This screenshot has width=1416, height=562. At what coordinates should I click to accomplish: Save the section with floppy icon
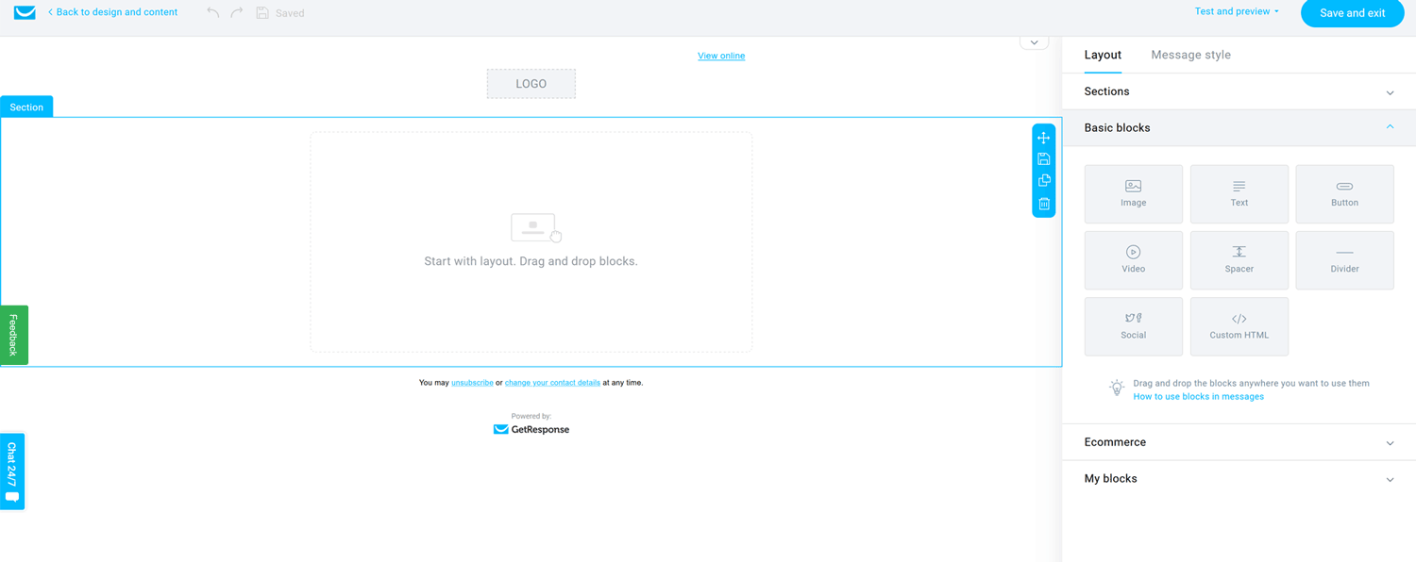[1043, 159]
